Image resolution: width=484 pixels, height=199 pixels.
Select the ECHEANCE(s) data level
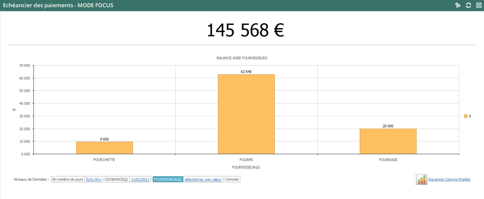117,179
